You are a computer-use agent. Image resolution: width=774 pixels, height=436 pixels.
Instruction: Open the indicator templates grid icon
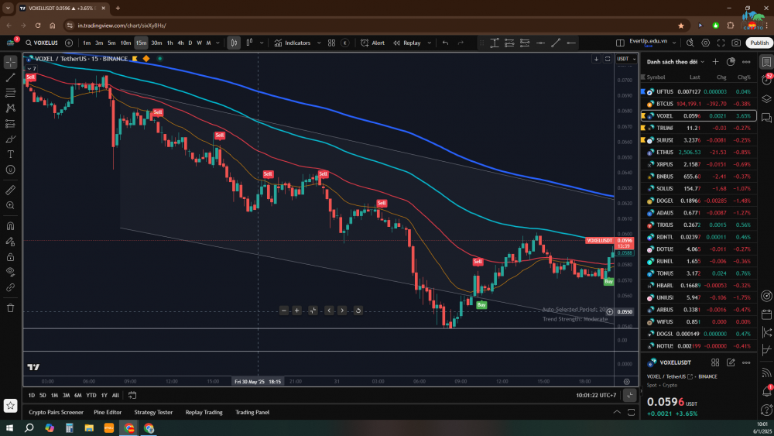coord(332,43)
